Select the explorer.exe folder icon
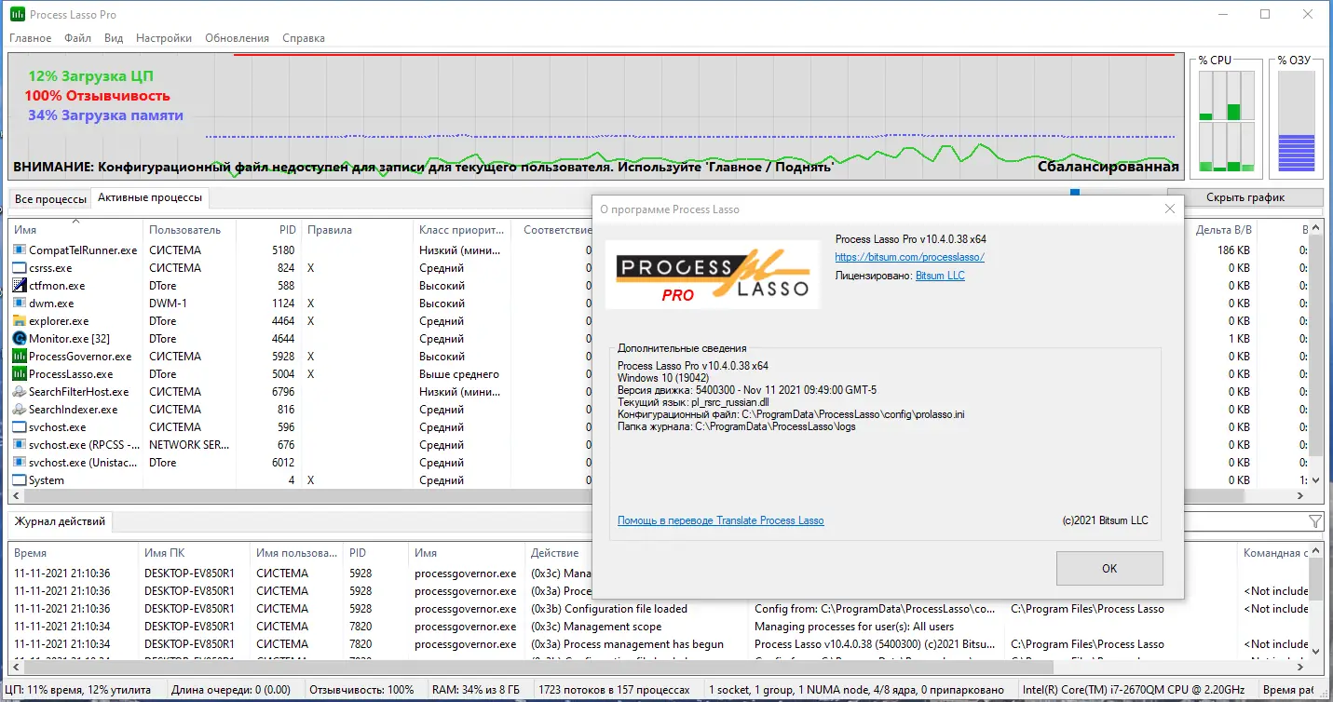 pyautogui.click(x=20, y=321)
